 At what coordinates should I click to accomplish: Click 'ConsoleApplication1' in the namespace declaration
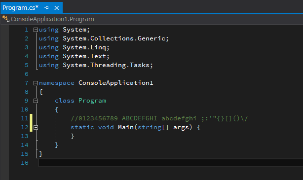click(x=116, y=83)
